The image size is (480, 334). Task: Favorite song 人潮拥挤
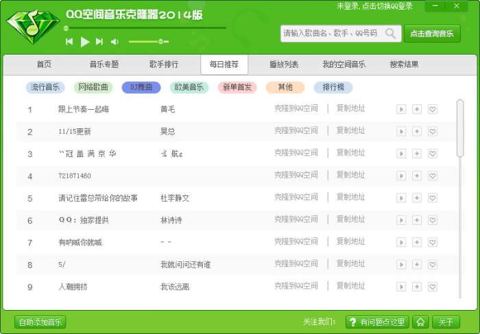click(x=432, y=287)
